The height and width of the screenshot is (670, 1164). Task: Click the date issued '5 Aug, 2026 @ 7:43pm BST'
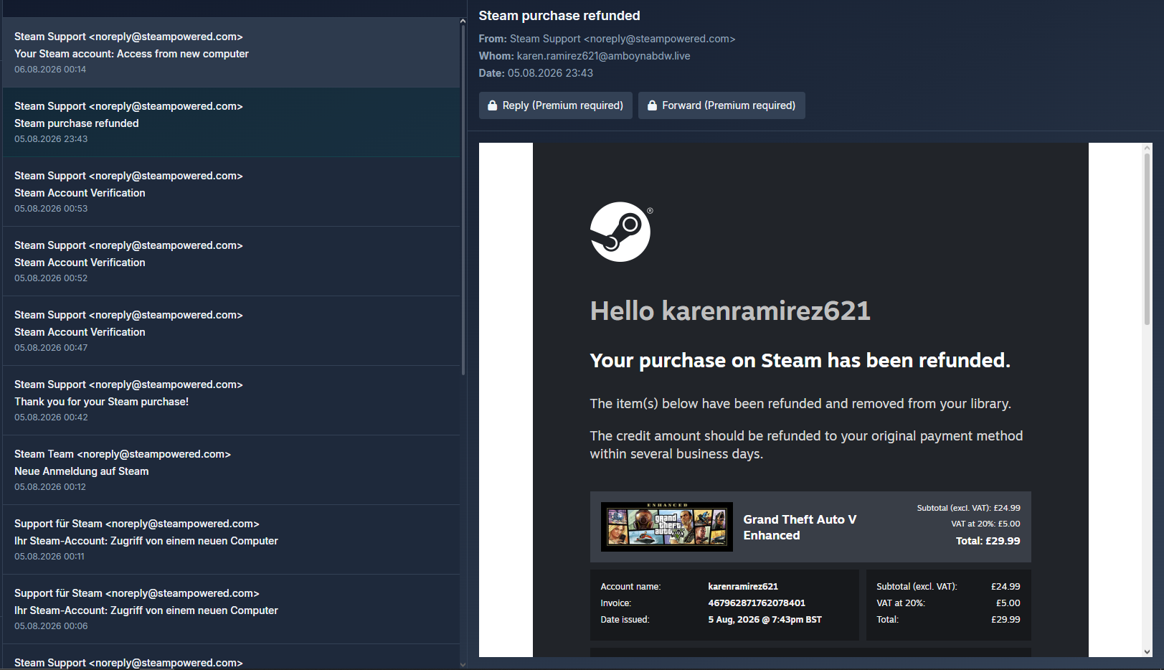coord(765,620)
